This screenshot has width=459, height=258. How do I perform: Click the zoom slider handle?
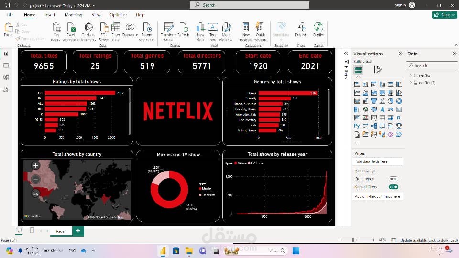coord(353,240)
